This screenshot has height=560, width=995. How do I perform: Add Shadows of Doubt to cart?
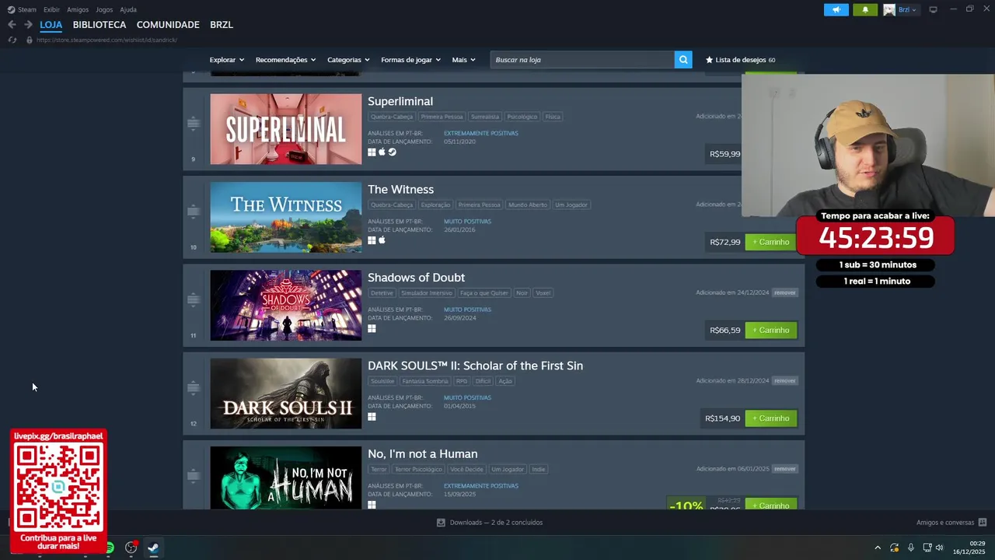tap(771, 330)
